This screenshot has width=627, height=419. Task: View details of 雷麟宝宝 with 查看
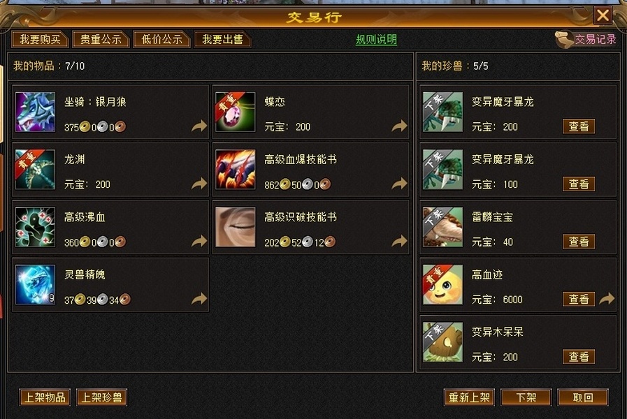(x=579, y=242)
